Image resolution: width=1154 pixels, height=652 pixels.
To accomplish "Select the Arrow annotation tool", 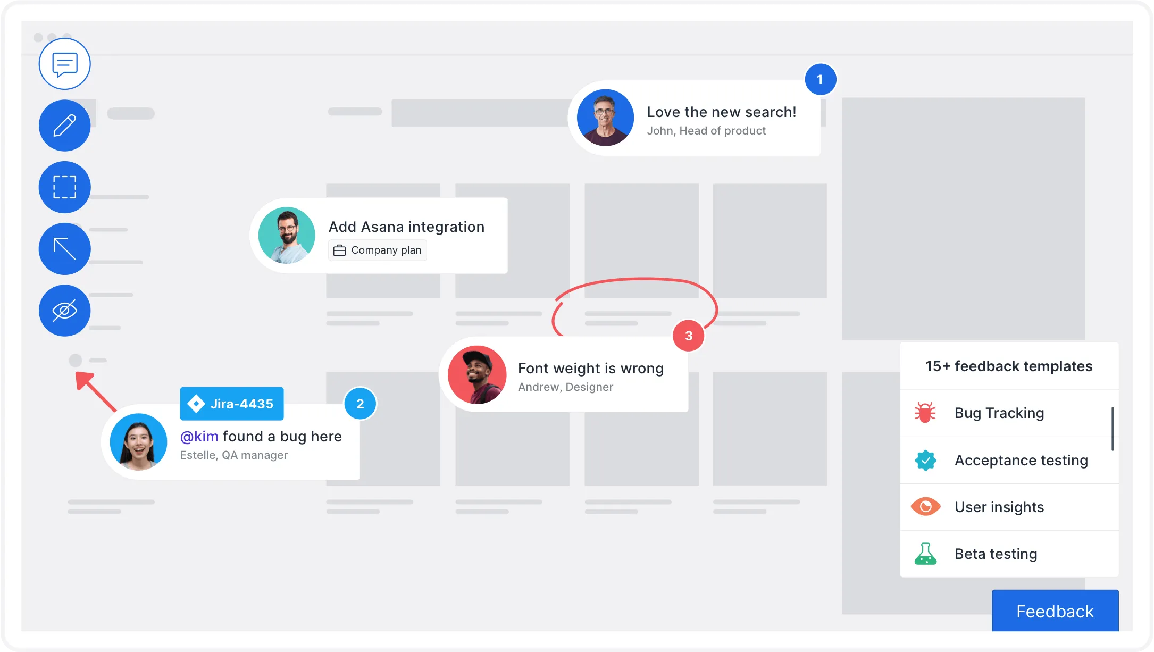I will tap(64, 249).
